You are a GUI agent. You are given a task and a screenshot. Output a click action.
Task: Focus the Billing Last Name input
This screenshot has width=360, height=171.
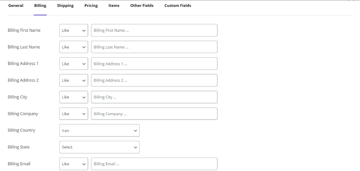click(154, 47)
